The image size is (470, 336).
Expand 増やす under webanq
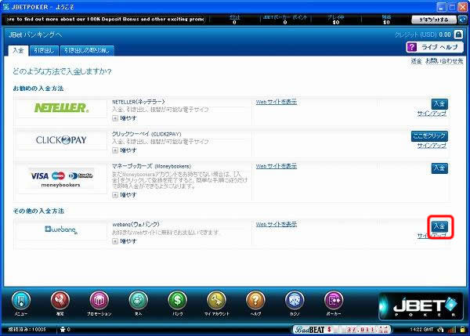[125, 241]
